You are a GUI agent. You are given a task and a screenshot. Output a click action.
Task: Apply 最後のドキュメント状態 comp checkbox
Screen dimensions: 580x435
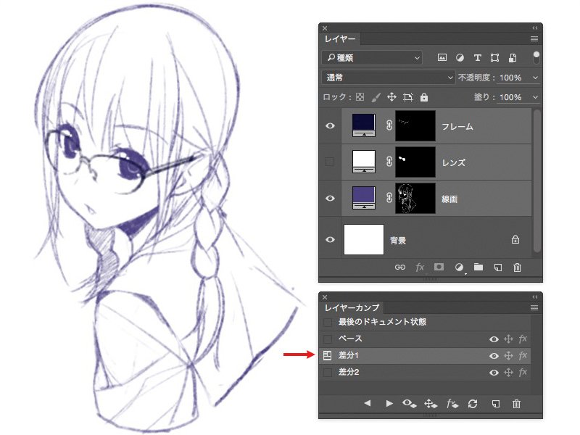coord(328,322)
